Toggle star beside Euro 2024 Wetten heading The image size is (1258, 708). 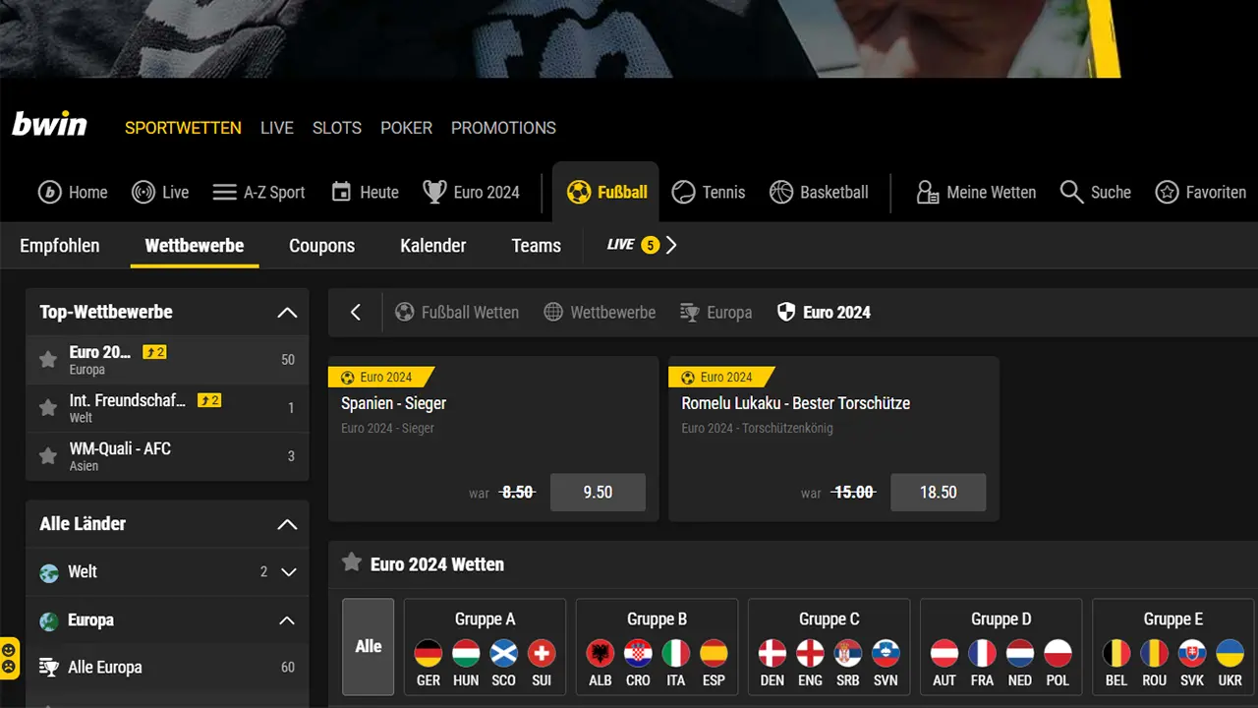tap(351, 562)
